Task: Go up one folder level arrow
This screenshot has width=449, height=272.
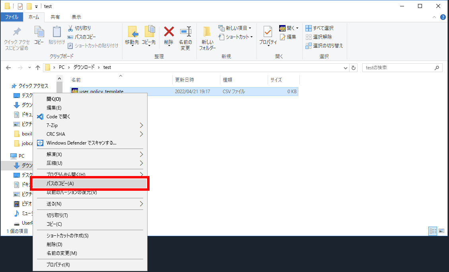Action: 38,68
